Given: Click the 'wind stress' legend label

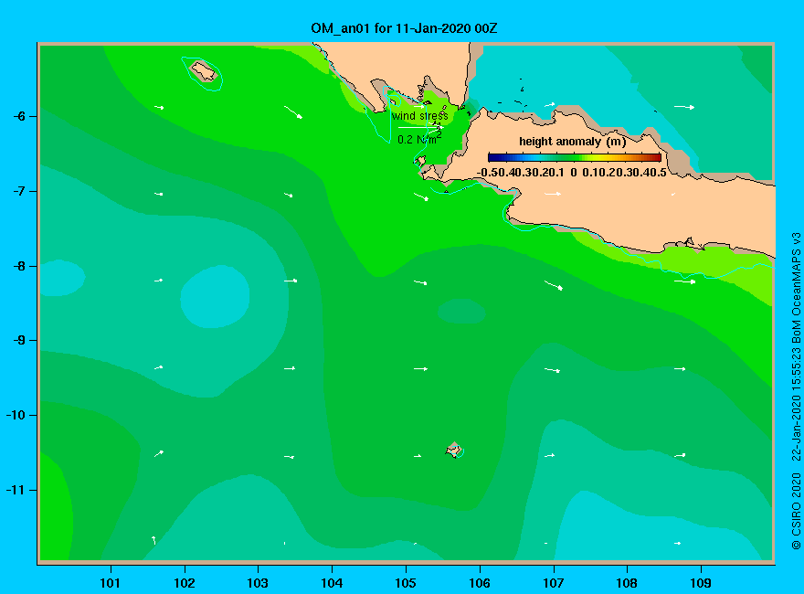Looking at the screenshot, I should click(x=420, y=116).
